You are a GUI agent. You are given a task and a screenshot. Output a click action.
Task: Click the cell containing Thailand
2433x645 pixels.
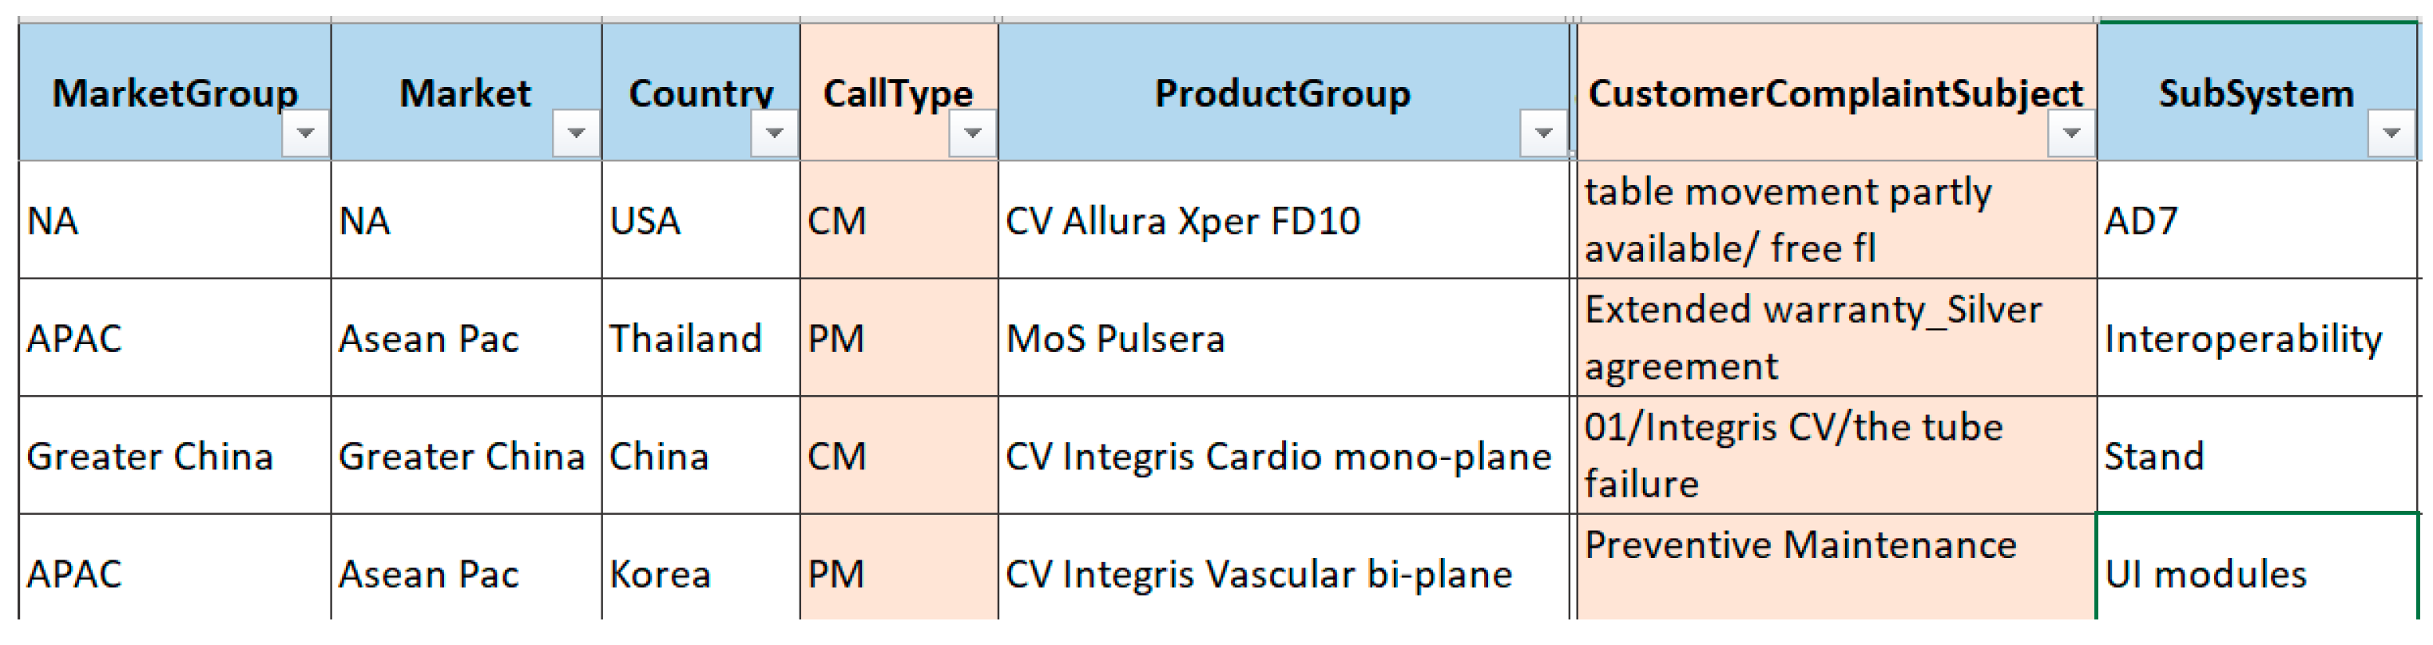(x=685, y=339)
